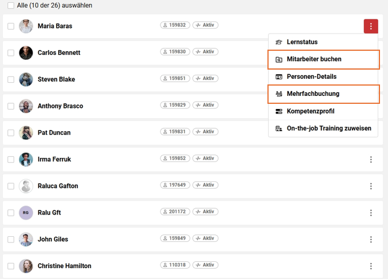Screen dimensions: 388x279
Task: Choose On-the-job Training zuweisen
Action: pyautogui.click(x=323, y=128)
